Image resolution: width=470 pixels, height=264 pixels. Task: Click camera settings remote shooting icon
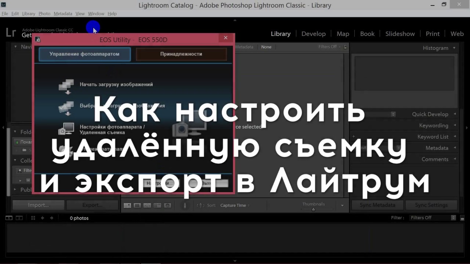coord(66,129)
